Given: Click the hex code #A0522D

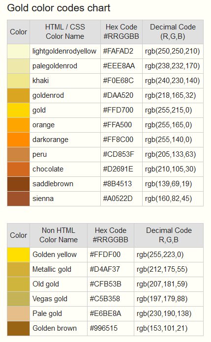Looking at the screenshot, I should (x=118, y=199).
